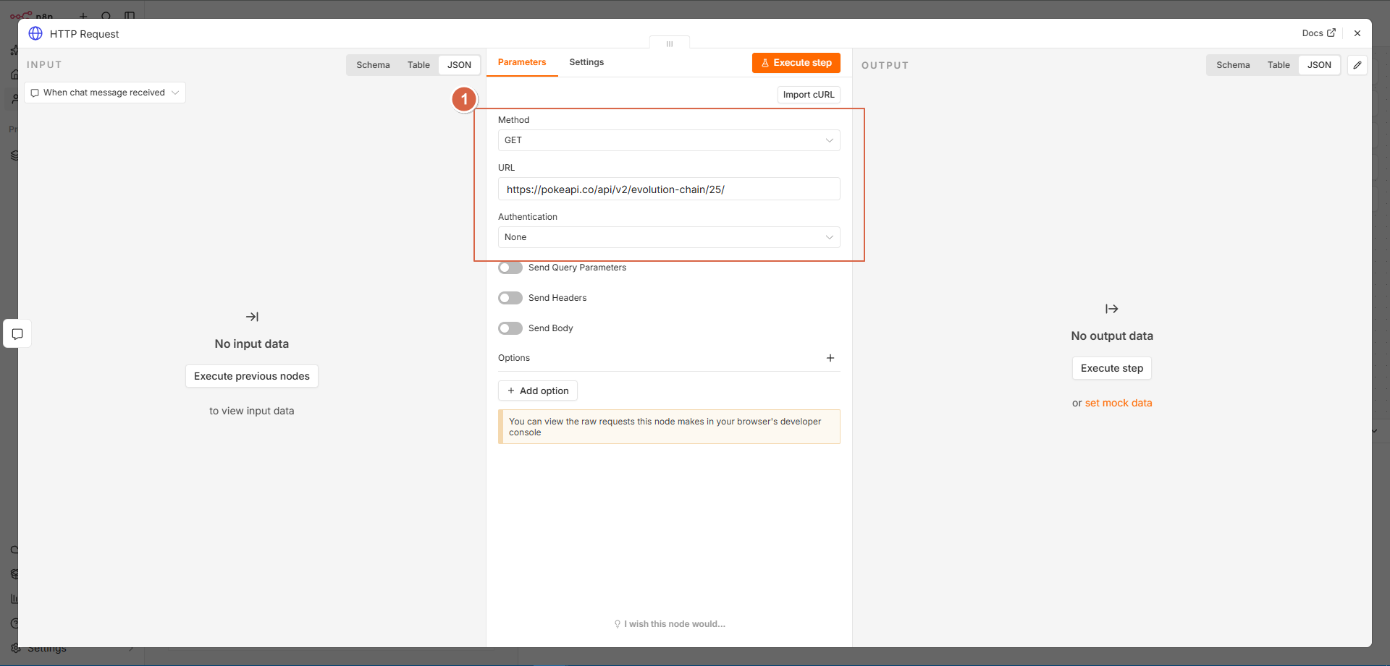The height and width of the screenshot is (666, 1390).
Task: Click the plus icon next to Options
Action: tap(830, 358)
